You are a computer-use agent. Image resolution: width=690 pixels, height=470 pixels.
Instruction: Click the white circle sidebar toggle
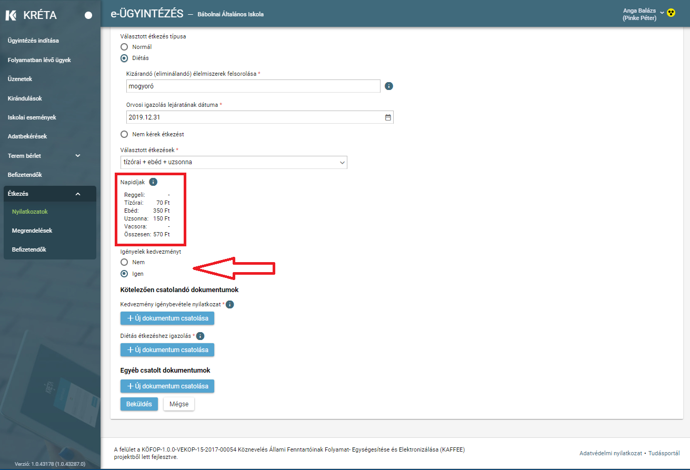[x=88, y=16]
